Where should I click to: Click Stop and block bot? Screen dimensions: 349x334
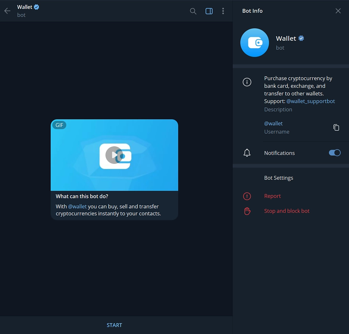[287, 211]
